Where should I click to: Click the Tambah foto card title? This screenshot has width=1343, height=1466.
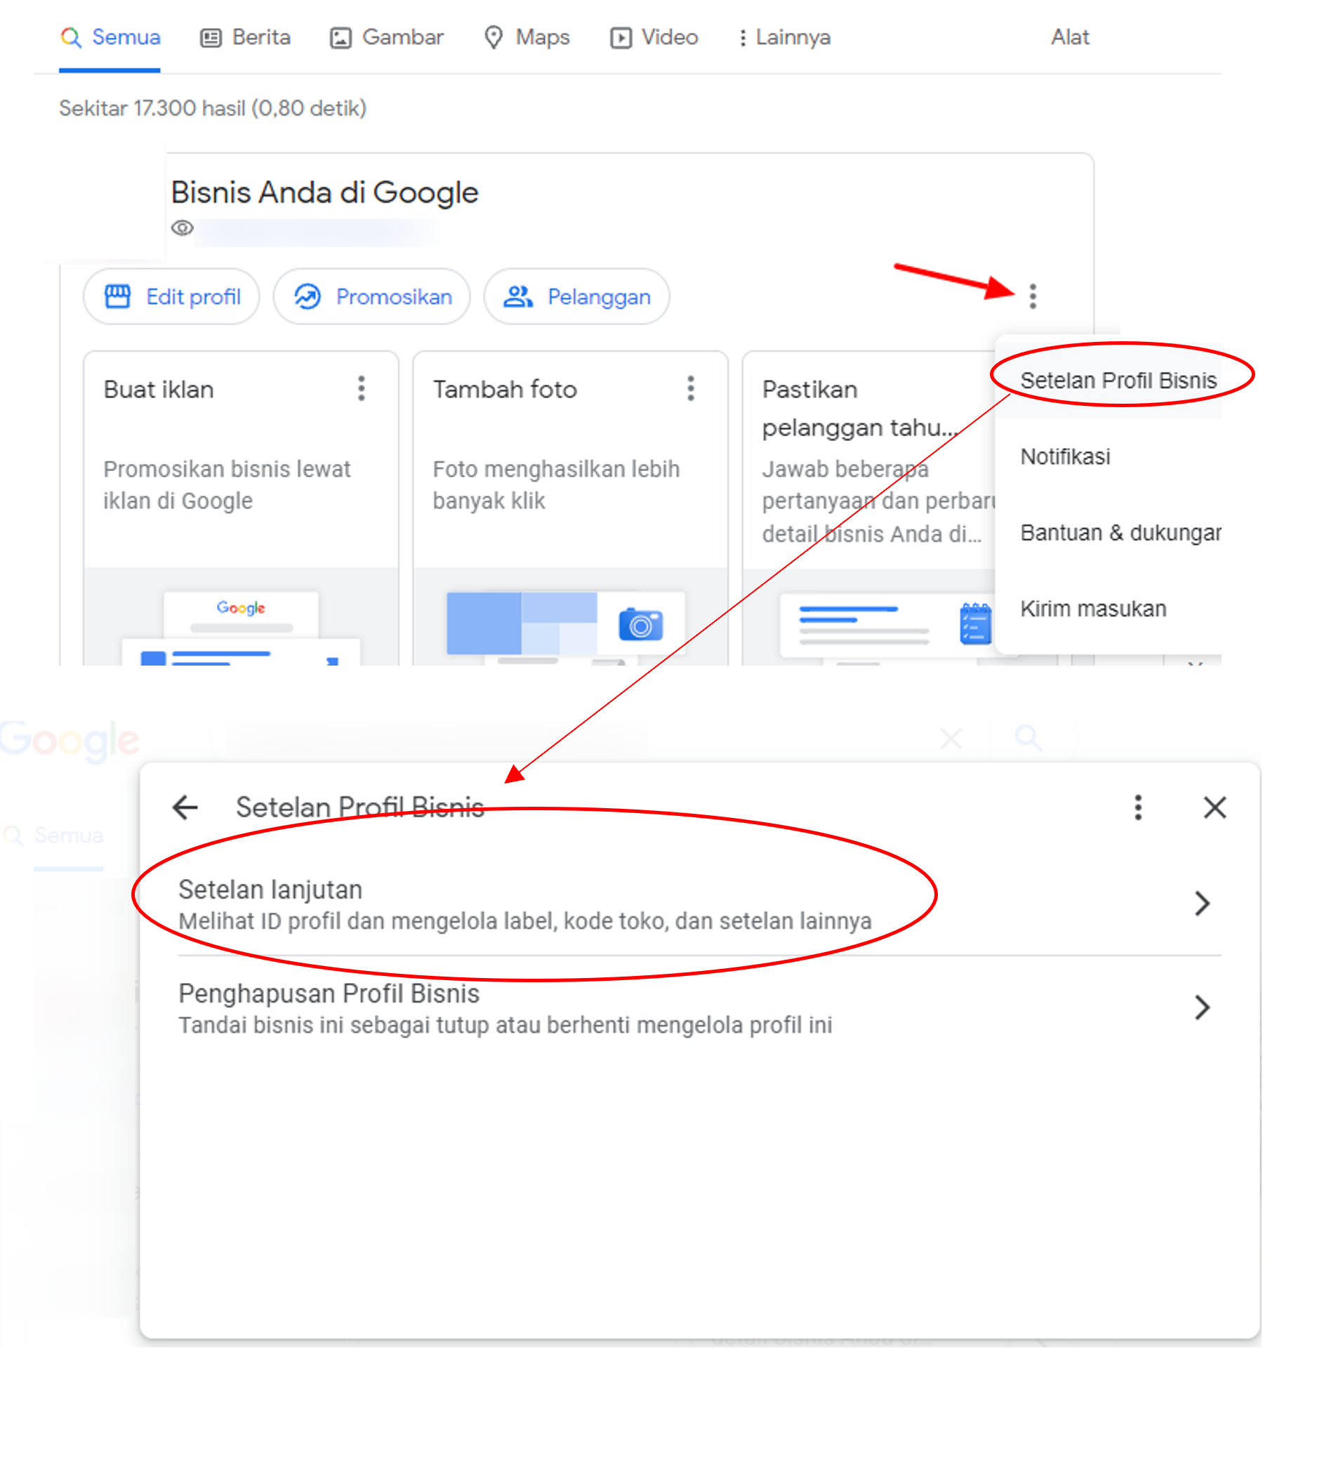click(x=505, y=390)
